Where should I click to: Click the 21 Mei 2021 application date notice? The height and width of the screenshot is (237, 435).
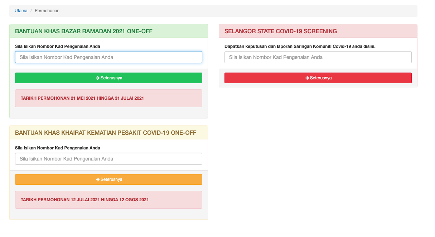82,98
